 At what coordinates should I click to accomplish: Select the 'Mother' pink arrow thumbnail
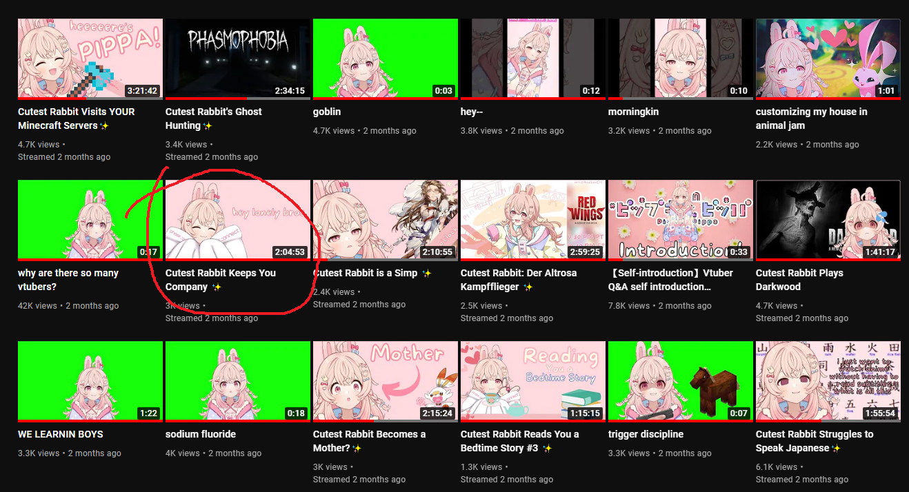pyautogui.click(x=386, y=382)
